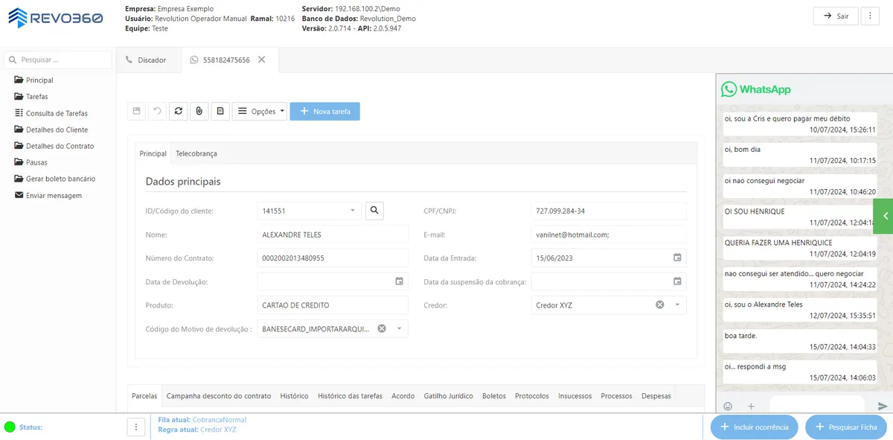Click message 'oi, sou o Alexandre Teles'
893x440 pixels.
pyautogui.click(x=800, y=310)
